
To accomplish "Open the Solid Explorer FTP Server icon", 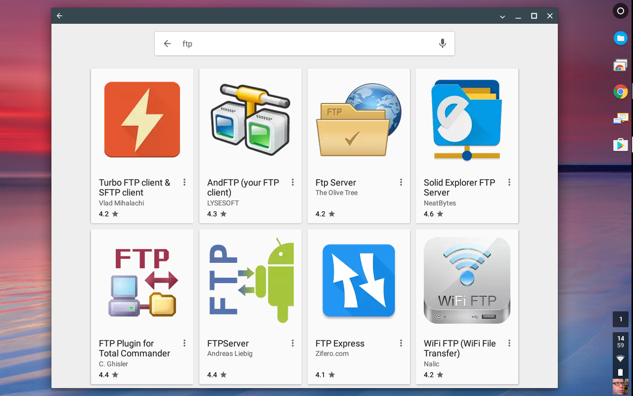I will 467,119.
